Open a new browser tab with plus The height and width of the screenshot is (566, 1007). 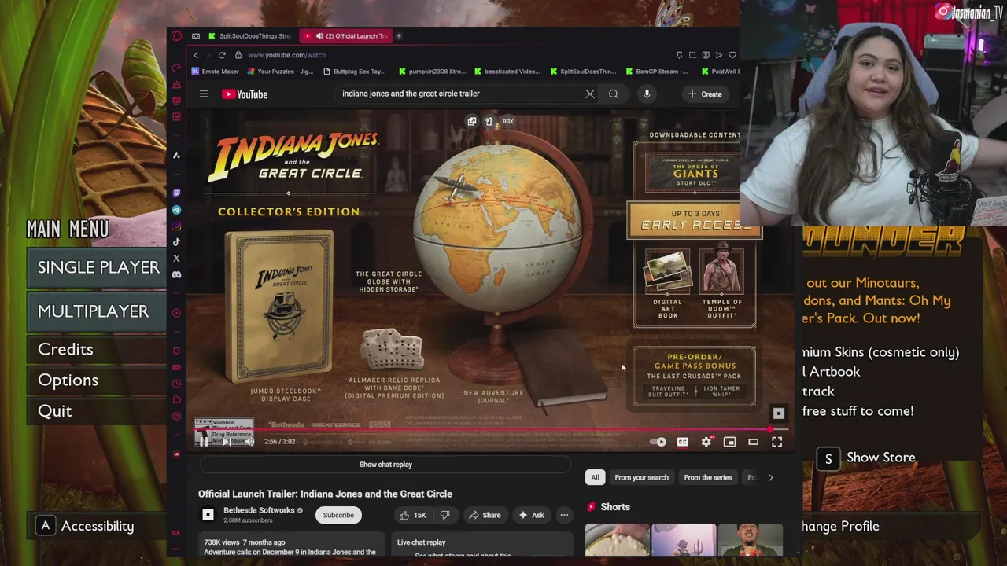point(398,35)
